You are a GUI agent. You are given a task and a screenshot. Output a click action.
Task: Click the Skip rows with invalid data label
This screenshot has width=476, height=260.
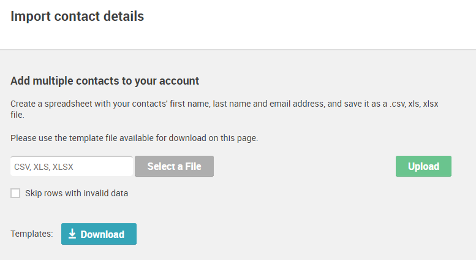77,193
